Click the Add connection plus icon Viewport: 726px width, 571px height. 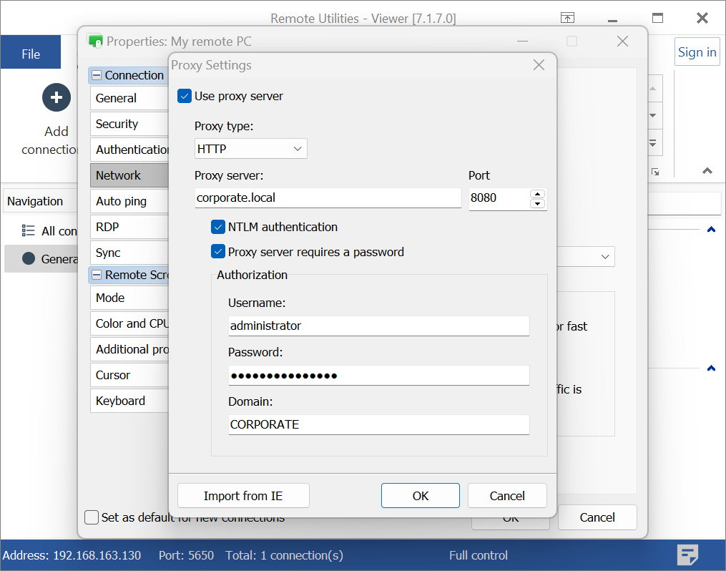[56, 97]
